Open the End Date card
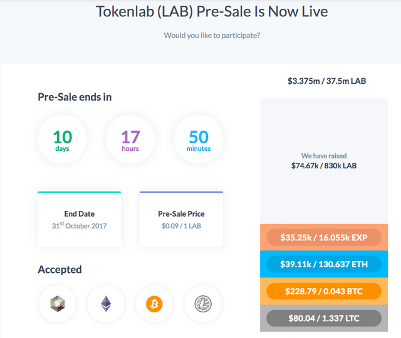Image resolution: width=401 pixels, height=338 pixels. [x=80, y=219]
